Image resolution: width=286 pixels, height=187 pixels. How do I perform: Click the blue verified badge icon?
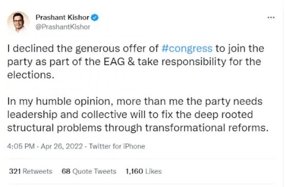(95, 17)
